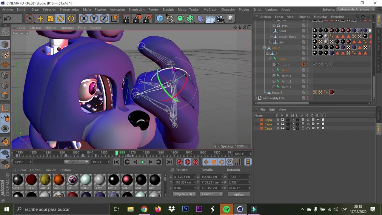The width and height of the screenshot is (382, 215).
Task: Select the active Rotate tool
Action: click(x=60, y=19)
